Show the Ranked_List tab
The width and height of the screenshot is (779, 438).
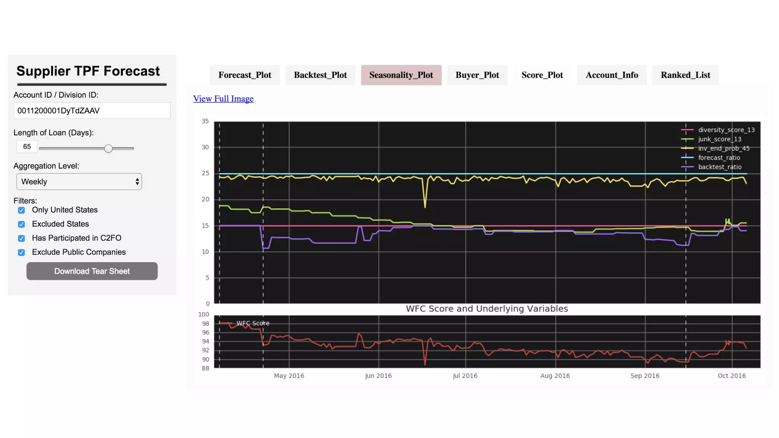pos(685,75)
